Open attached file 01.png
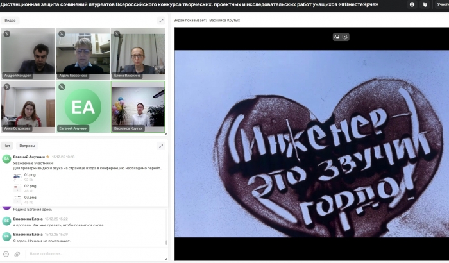 click(30, 174)
